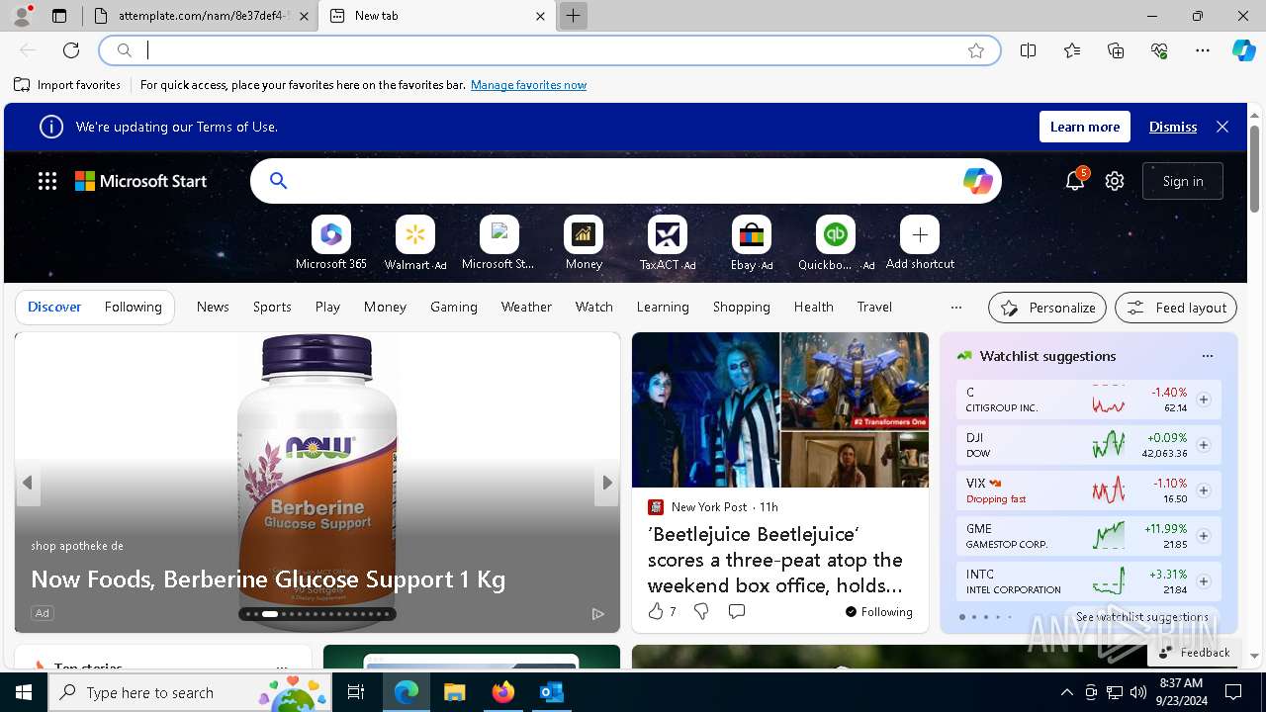1266x712 pixels.
Task: Refresh the page with reload icon
Action: (71, 50)
